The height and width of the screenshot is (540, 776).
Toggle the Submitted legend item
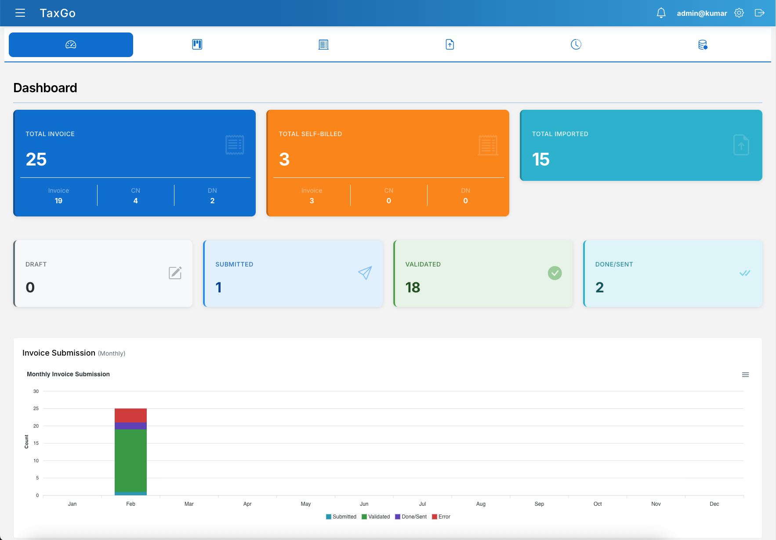click(342, 517)
